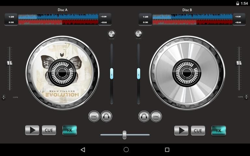
Task: Enable SYNC for Disc A
Action: click(x=94, y=116)
